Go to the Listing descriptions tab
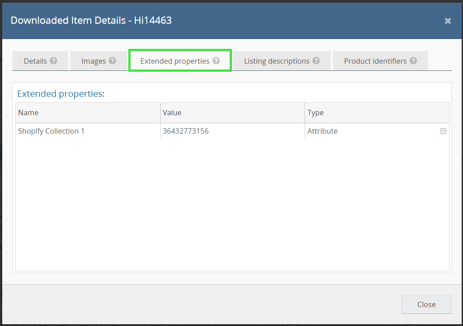463x326 pixels. point(276,61)
